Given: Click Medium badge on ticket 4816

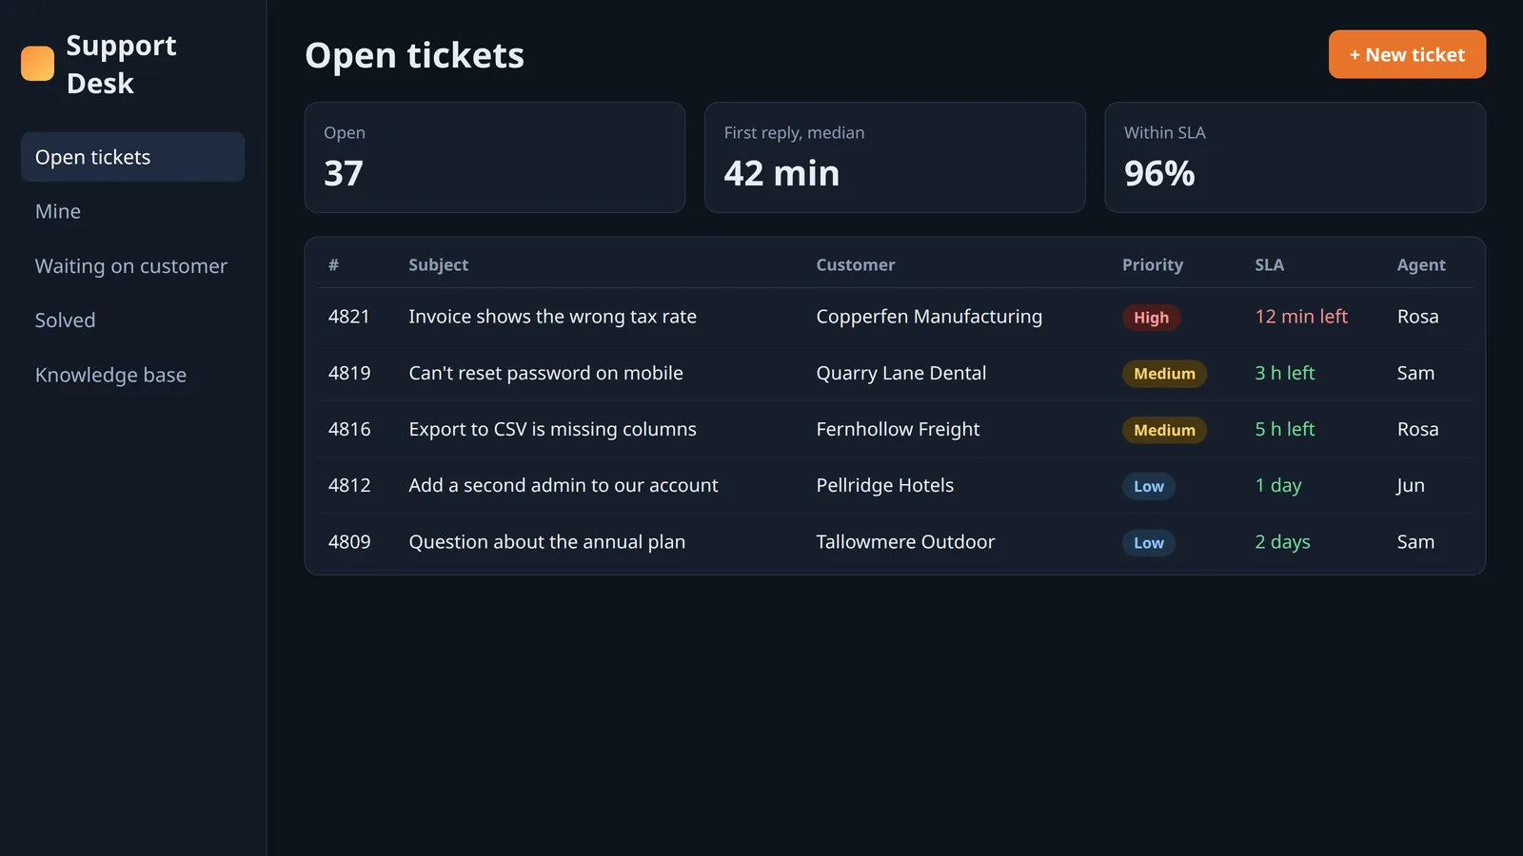Looking at the screenshot, I should tap(1164, 430).
